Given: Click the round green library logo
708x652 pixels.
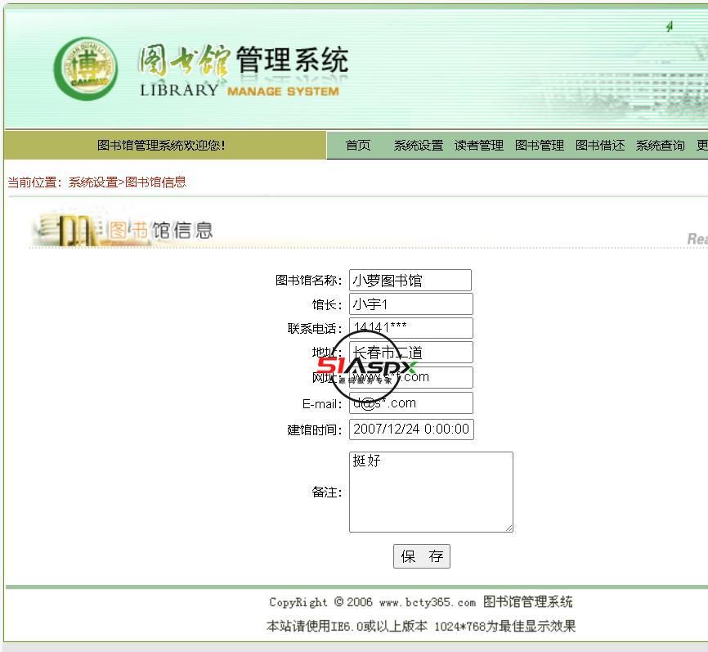Looking at the screenshot, I should [85, 69].
